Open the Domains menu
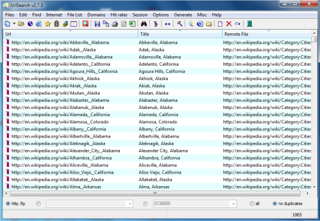The width and height of the screenshot is (320, 221). point(96,15)
